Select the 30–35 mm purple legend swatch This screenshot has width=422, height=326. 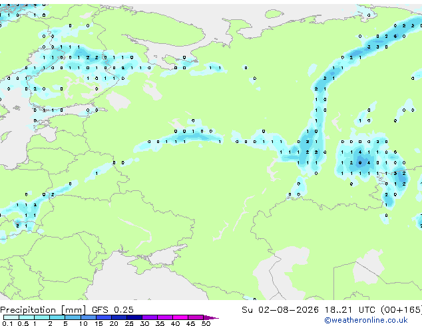[149, 317]
